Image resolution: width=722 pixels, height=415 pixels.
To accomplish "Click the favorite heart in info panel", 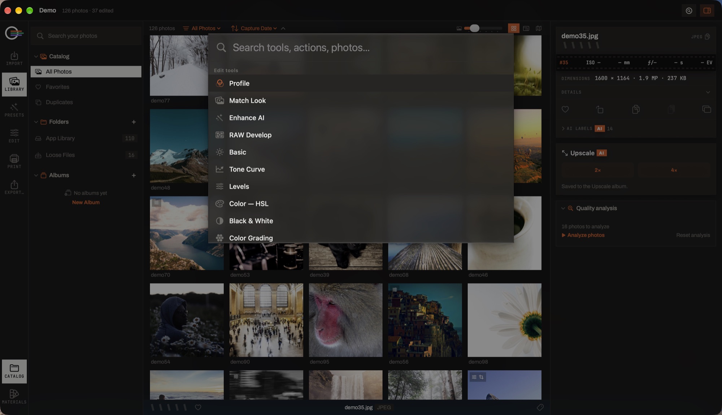I will (x=565, y=109).
